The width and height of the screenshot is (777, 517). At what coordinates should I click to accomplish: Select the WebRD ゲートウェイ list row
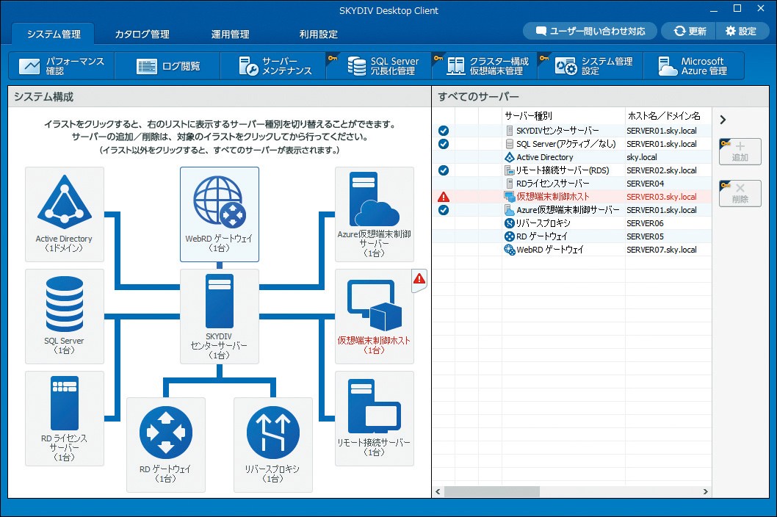[x=572, y=250]
